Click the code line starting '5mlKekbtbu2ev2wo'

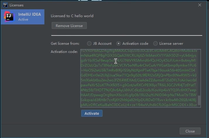(x=139, y=80)
